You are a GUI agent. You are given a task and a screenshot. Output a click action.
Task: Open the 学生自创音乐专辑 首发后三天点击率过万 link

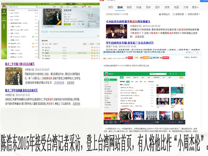(130, 43)
